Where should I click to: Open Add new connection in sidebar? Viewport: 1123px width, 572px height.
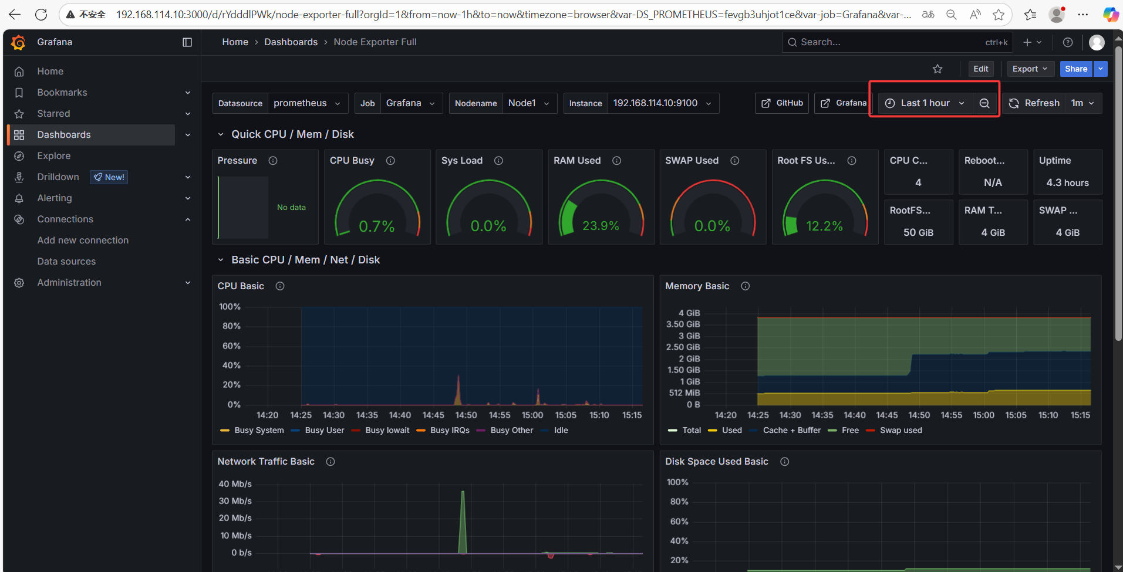tap(83, 241)
